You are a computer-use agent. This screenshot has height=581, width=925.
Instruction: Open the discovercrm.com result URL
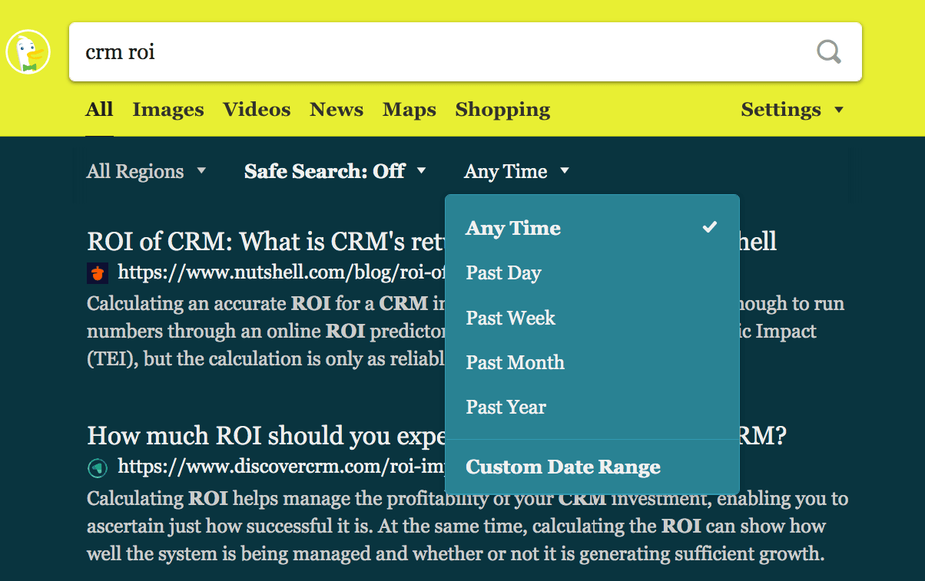tap(281, 467)
